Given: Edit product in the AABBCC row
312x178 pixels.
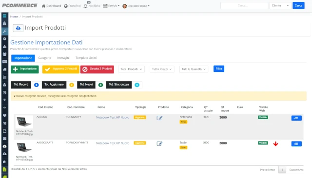Looking at the screenshot, I should click(159, 118).
